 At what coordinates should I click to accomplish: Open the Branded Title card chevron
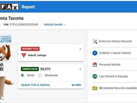80,49
